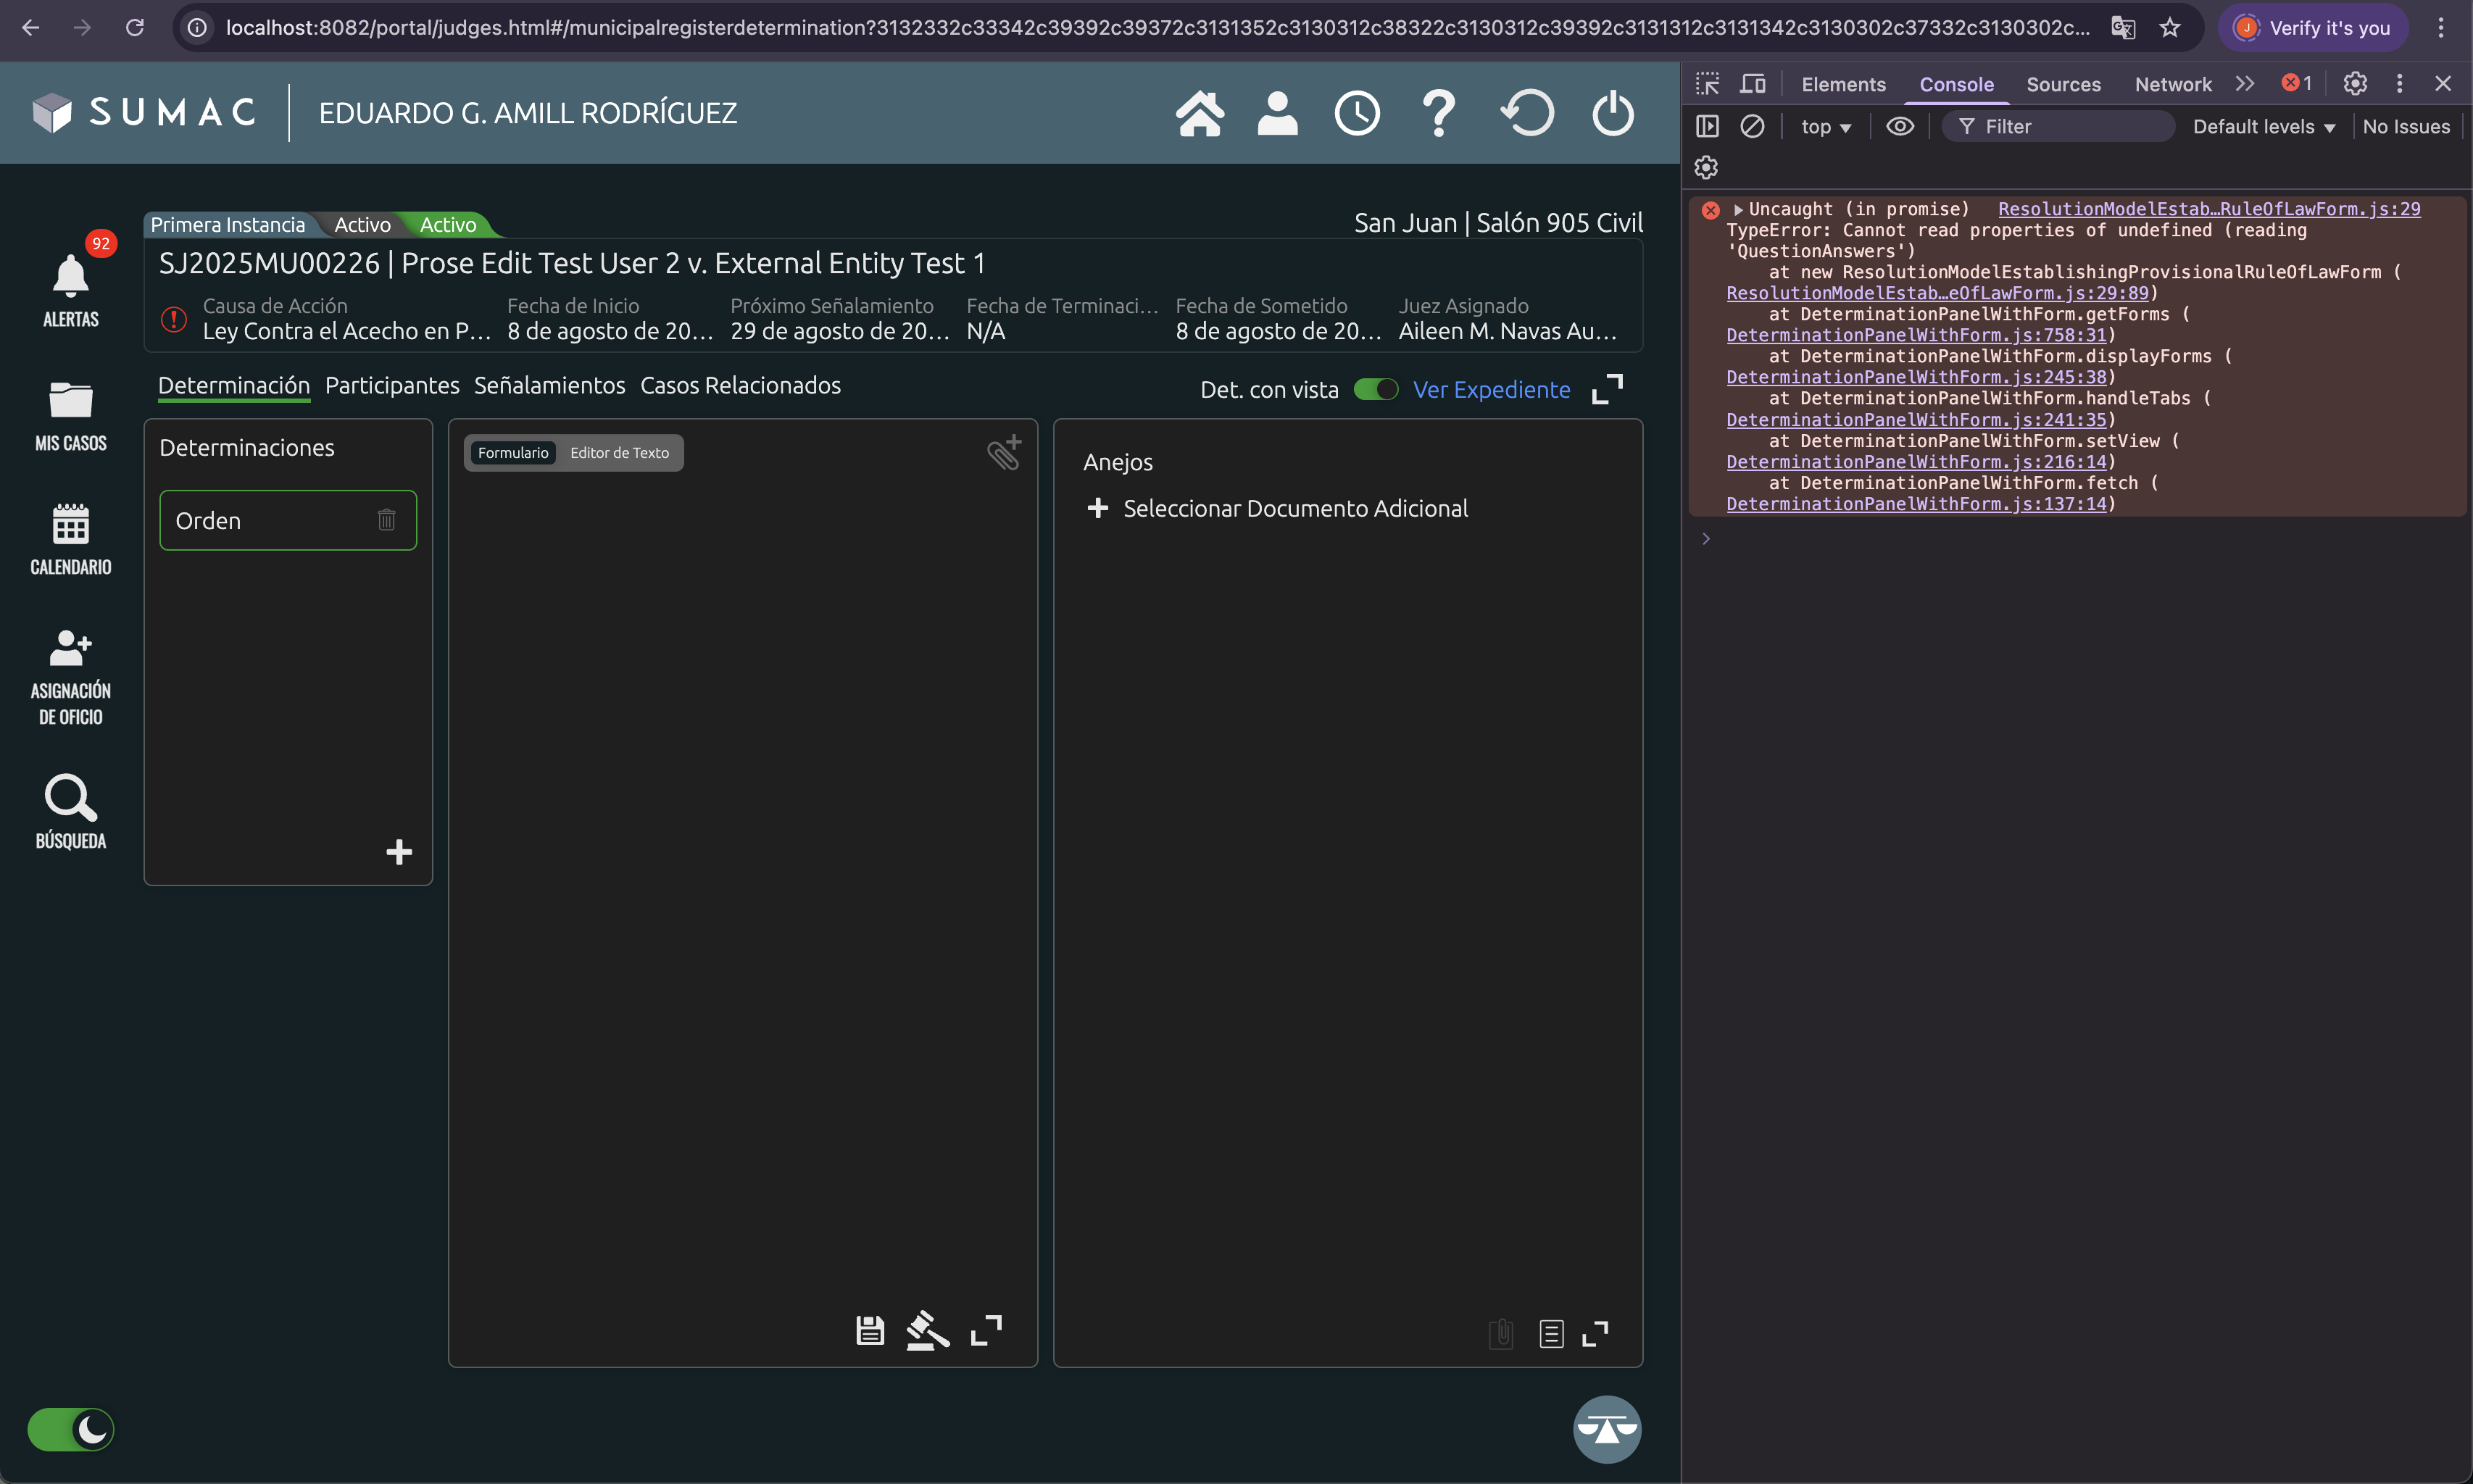
Task: Open Búsqueda magnifying glass
Action: pos(70,798)
